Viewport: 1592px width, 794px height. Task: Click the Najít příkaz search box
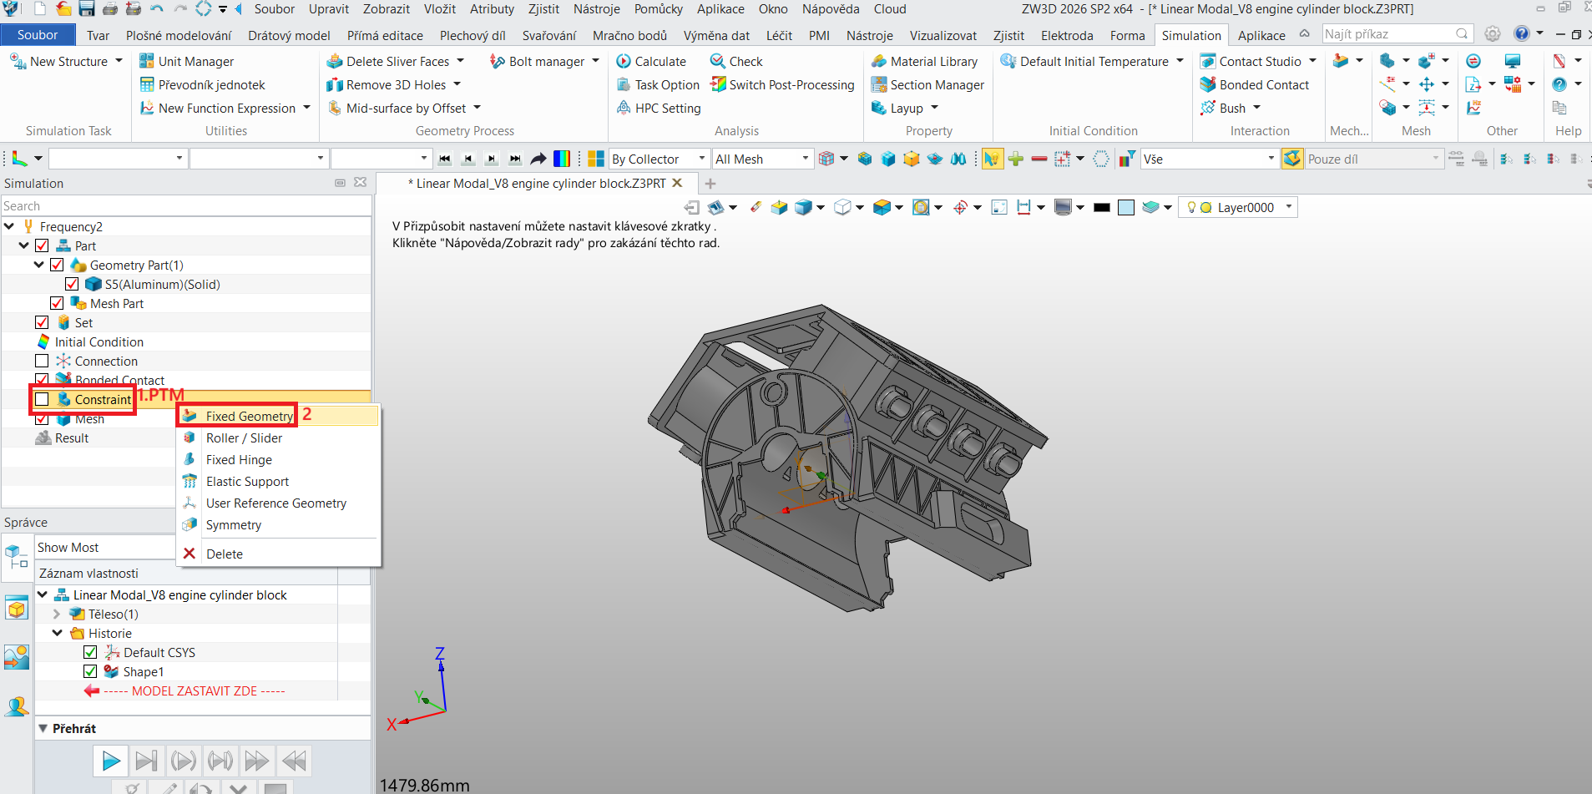(x=1397, y=33)
